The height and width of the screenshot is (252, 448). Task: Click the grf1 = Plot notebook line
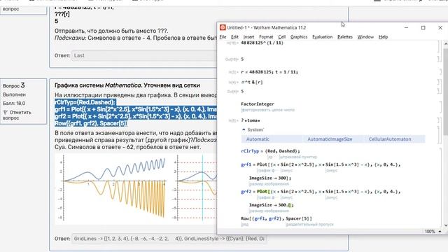[x=321, y=164]
